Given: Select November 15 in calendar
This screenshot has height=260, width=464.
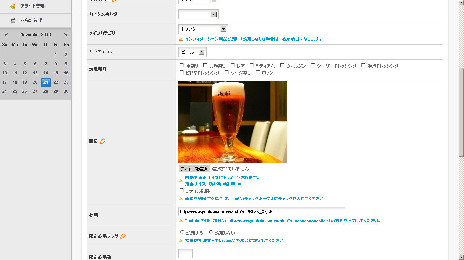Looking at the screenshot, I should pos(56,73).
